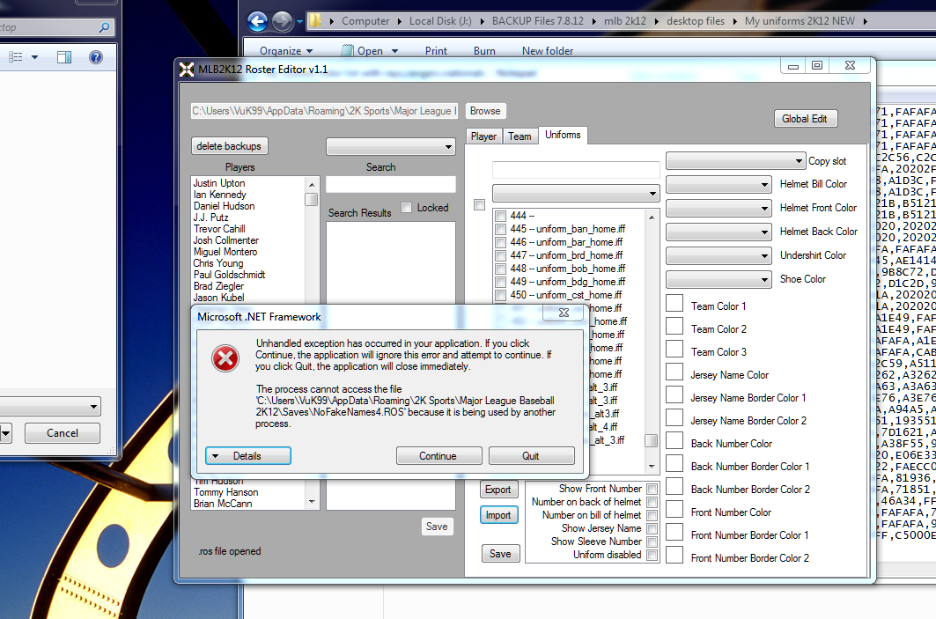This screenshot has height=619, width=936.
Task: Click the Browse button
Action: pyautogui.click(x=485, y=111)
